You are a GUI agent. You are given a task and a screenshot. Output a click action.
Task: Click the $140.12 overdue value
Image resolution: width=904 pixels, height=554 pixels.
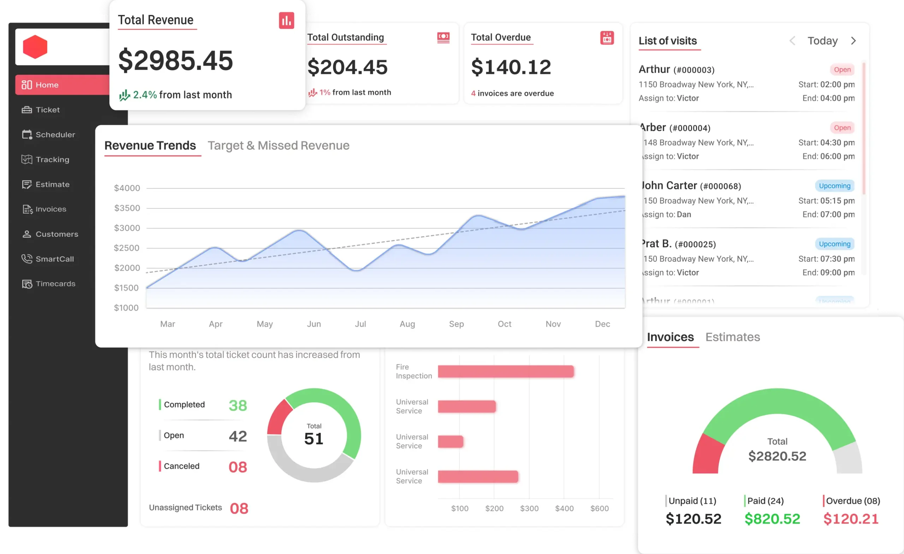[x=511, y=67]
